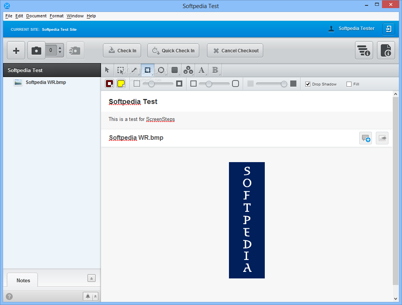This screenshot has width=402, height=305.
Task: Select the arrow pointer tool
Action: coord(108,70)
